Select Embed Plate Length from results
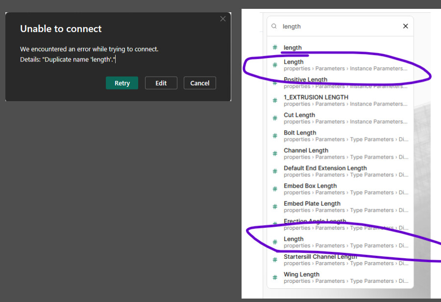The image size is (441, 302). (x=343, y=206)
